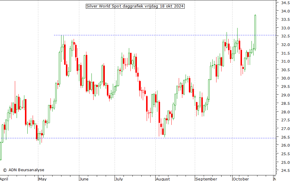The width and height of the screenshot is (291, 181).
Task: Click the 26.0 price axis label
Action: click(x=285, y=145)
